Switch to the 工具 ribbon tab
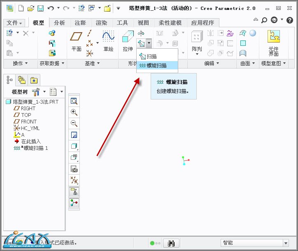The image size is (298, 251). click(122, 23)
